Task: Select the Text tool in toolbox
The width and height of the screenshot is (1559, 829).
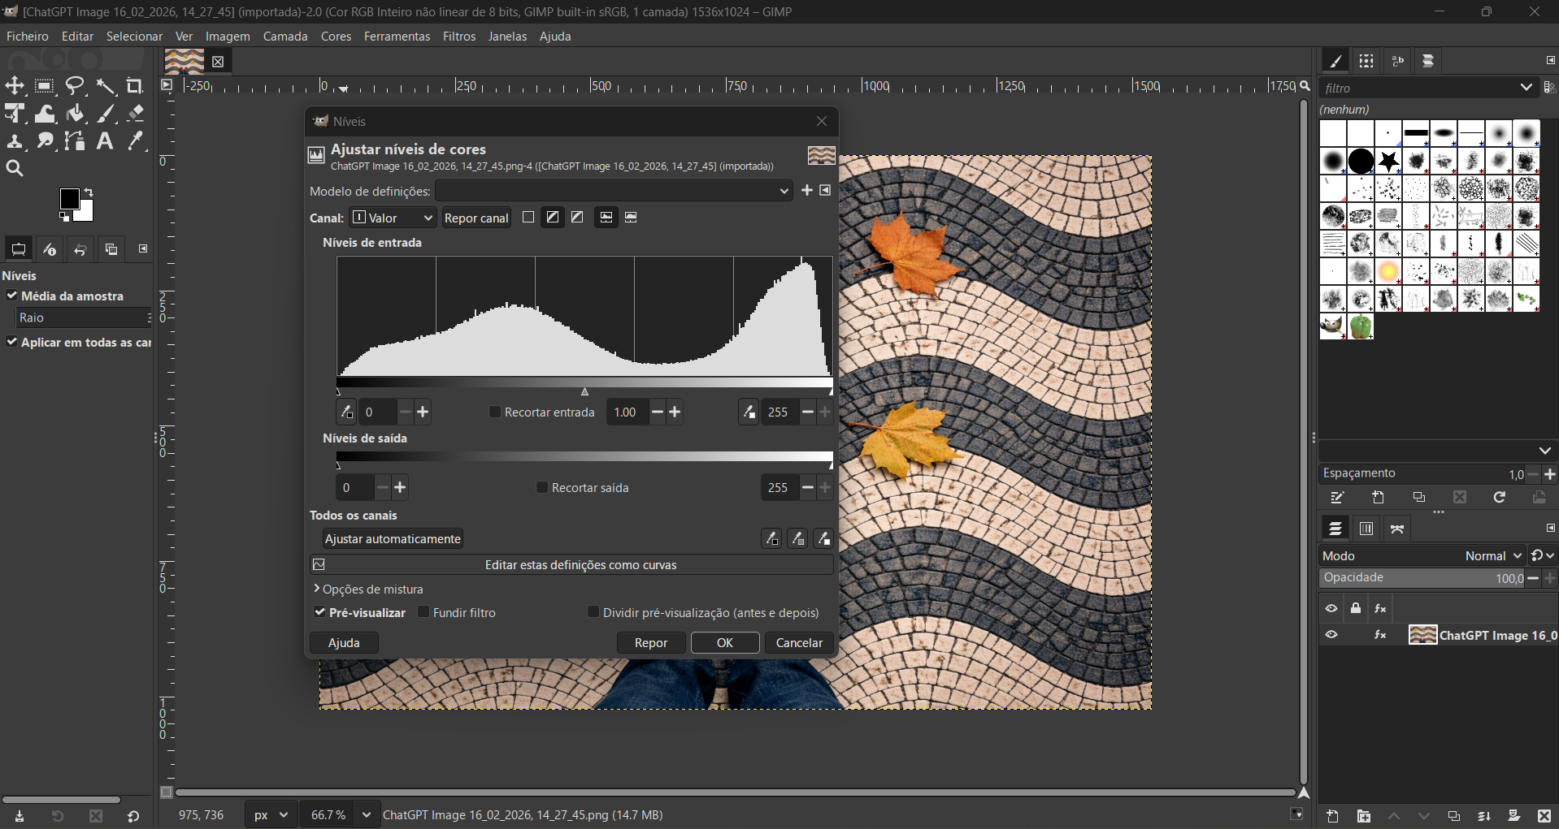Action: 105,141
